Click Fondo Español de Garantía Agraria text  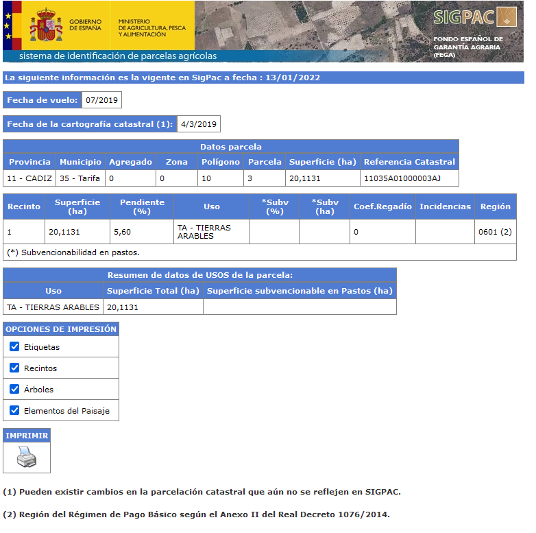tap(467, 47)
